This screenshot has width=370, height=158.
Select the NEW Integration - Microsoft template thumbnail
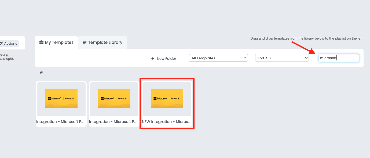[167, 99]
